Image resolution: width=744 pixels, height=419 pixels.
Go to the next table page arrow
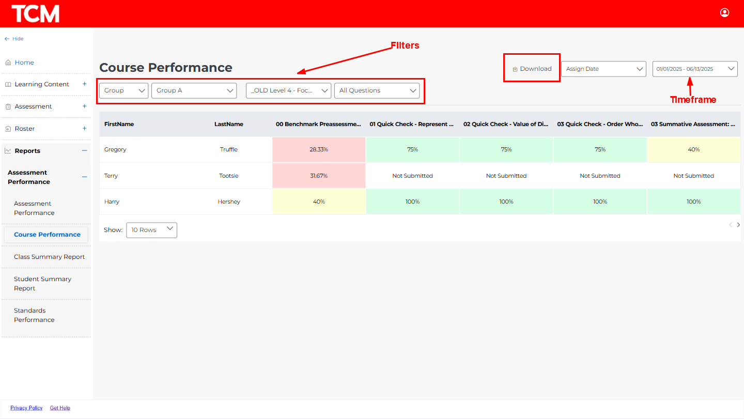pos(738,225)
